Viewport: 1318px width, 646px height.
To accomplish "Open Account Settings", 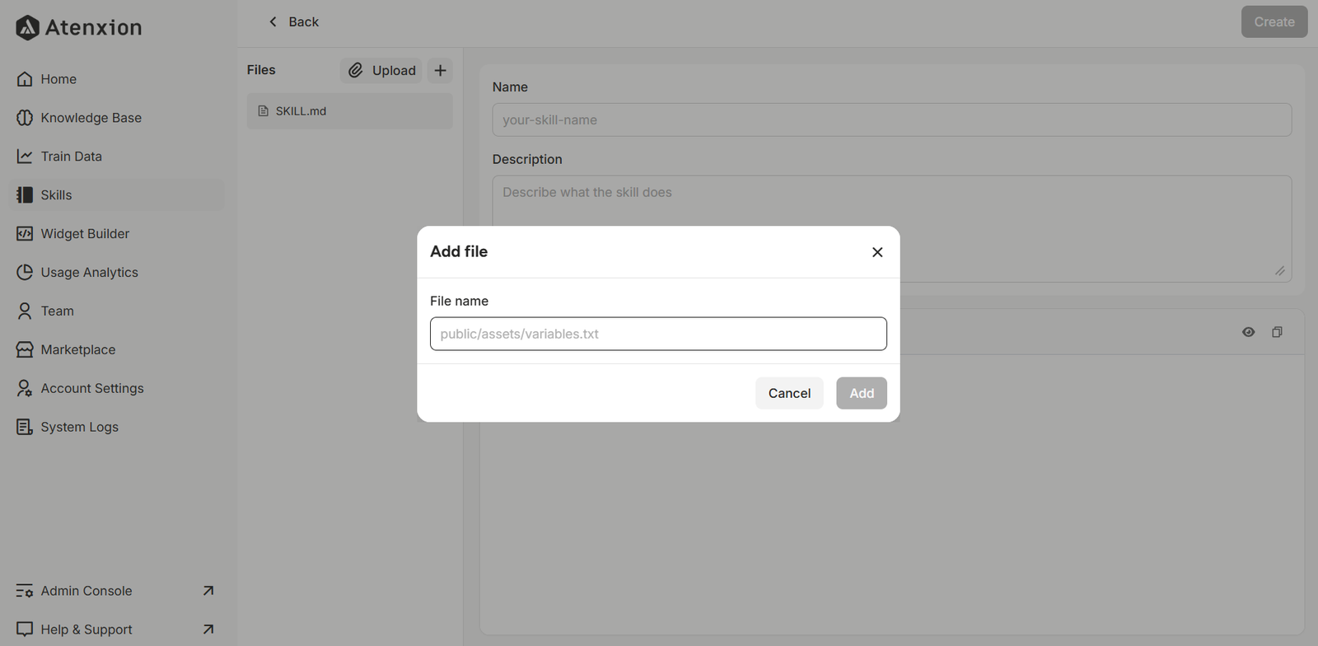I will [x=119, y=389].
